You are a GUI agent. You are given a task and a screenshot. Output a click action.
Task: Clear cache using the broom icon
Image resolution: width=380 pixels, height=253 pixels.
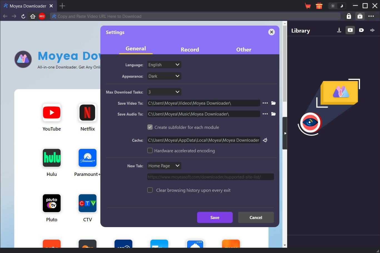click(265, 140)
